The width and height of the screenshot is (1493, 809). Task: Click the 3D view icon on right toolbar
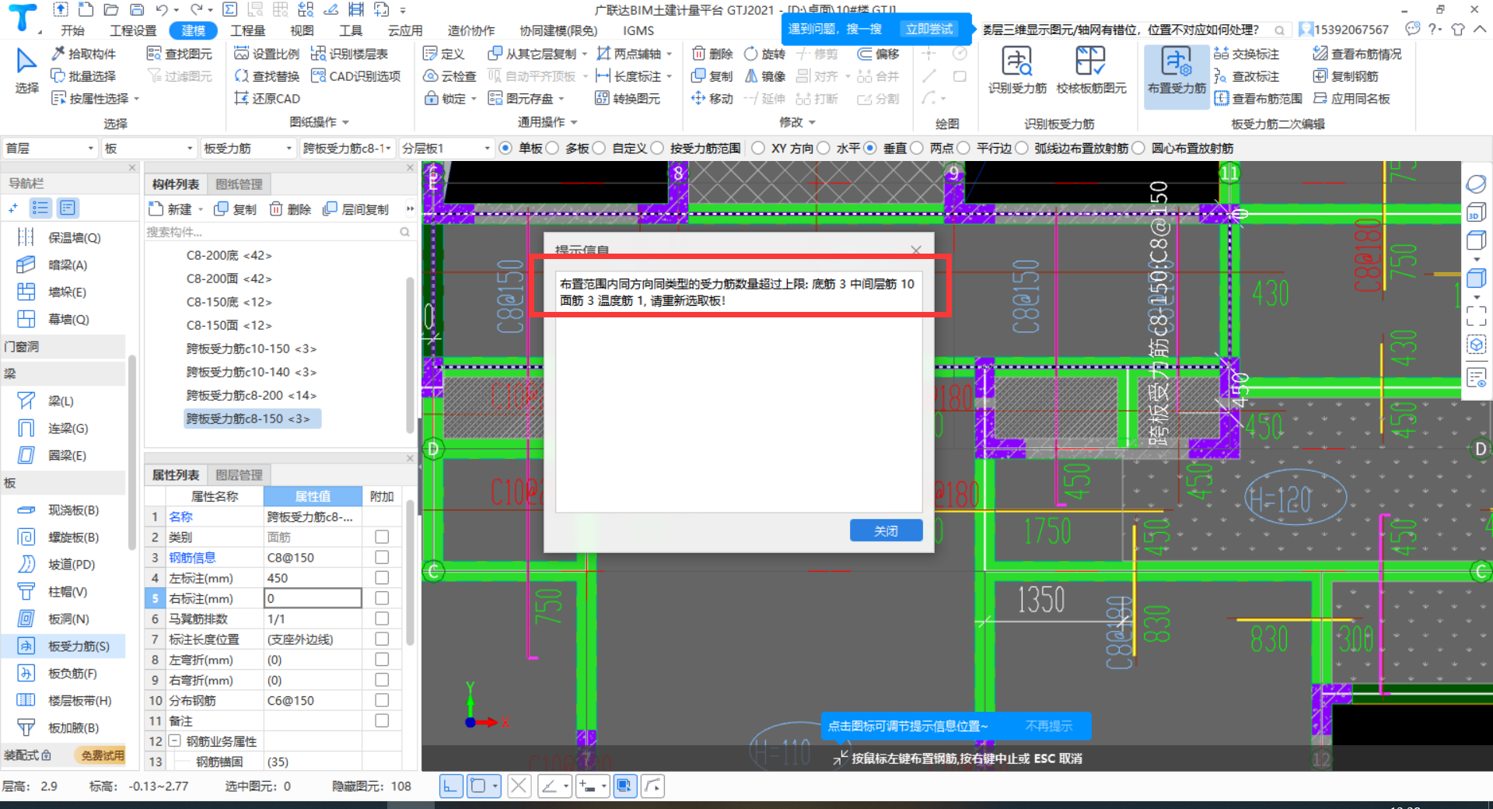pyautogui.click(x=1475, y=213)
